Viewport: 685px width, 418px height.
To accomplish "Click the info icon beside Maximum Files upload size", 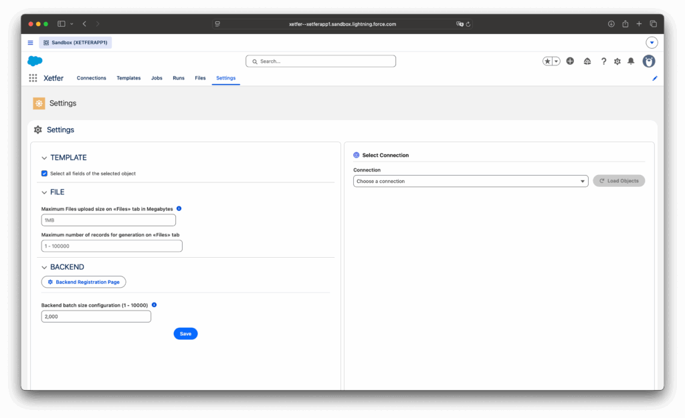I will point(179,208).
